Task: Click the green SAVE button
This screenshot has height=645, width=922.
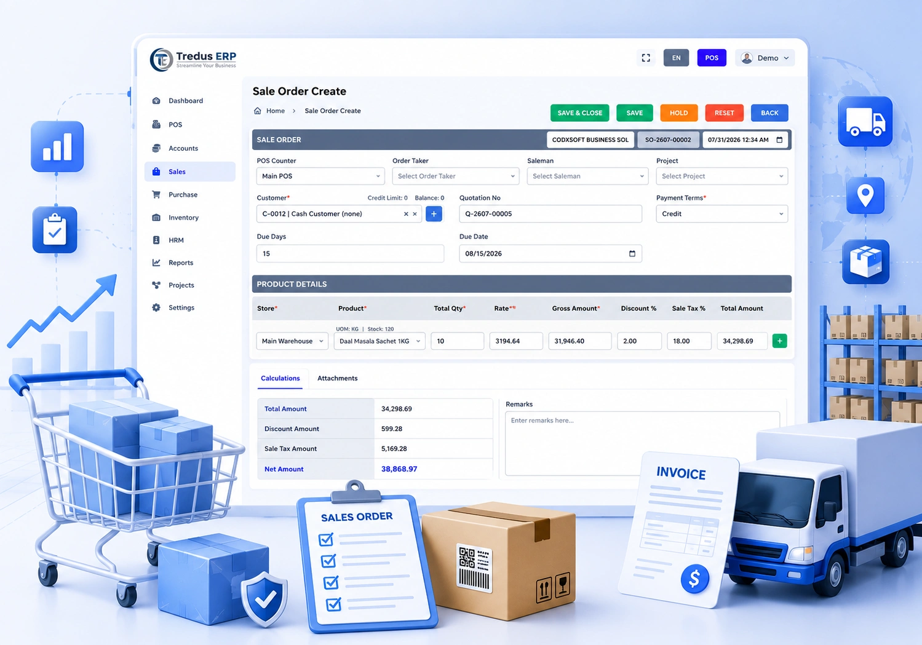Action: 635,113
